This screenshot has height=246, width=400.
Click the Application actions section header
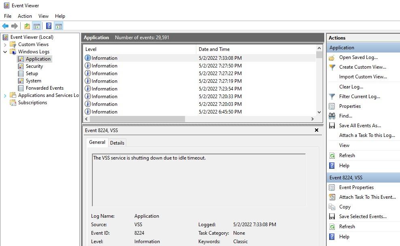(363, 48)
